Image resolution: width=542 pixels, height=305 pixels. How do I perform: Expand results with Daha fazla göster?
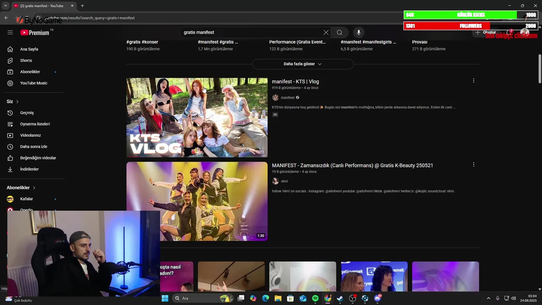302,64
